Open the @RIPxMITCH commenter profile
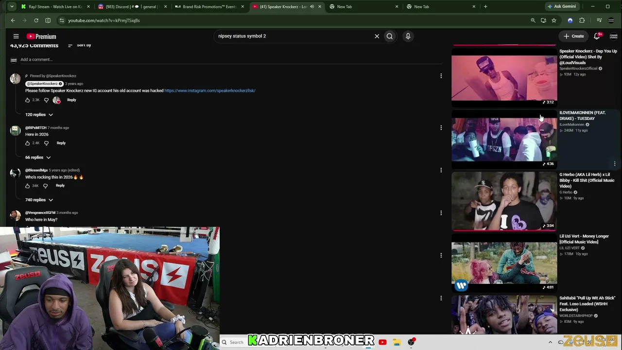 (x=36, y=128)
